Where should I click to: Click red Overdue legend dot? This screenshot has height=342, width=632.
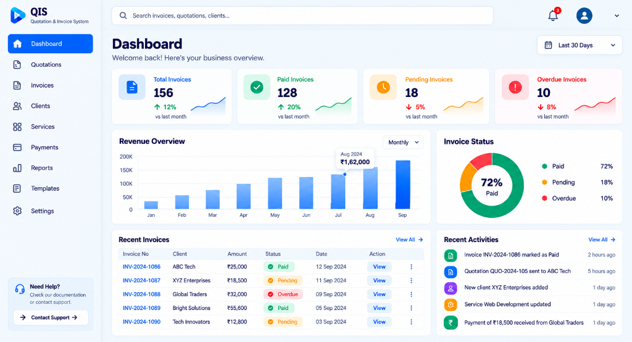[x=544, y=198]
